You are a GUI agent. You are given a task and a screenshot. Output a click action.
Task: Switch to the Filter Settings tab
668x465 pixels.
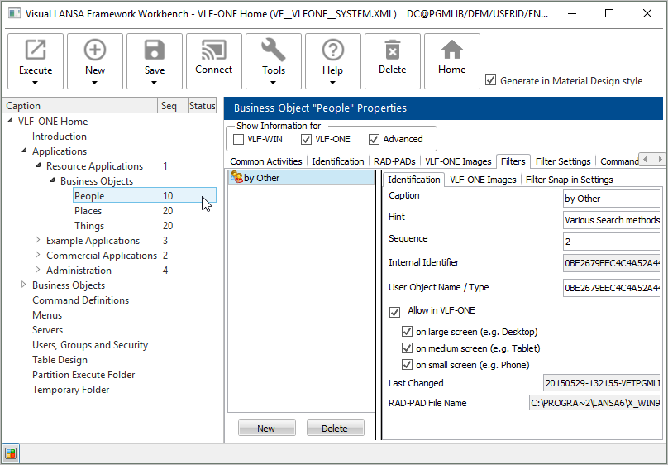coord(562,161)
